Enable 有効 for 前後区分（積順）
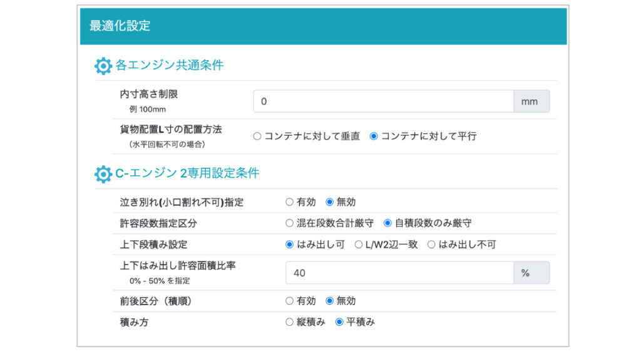The image size is (641, 359). 289,301
